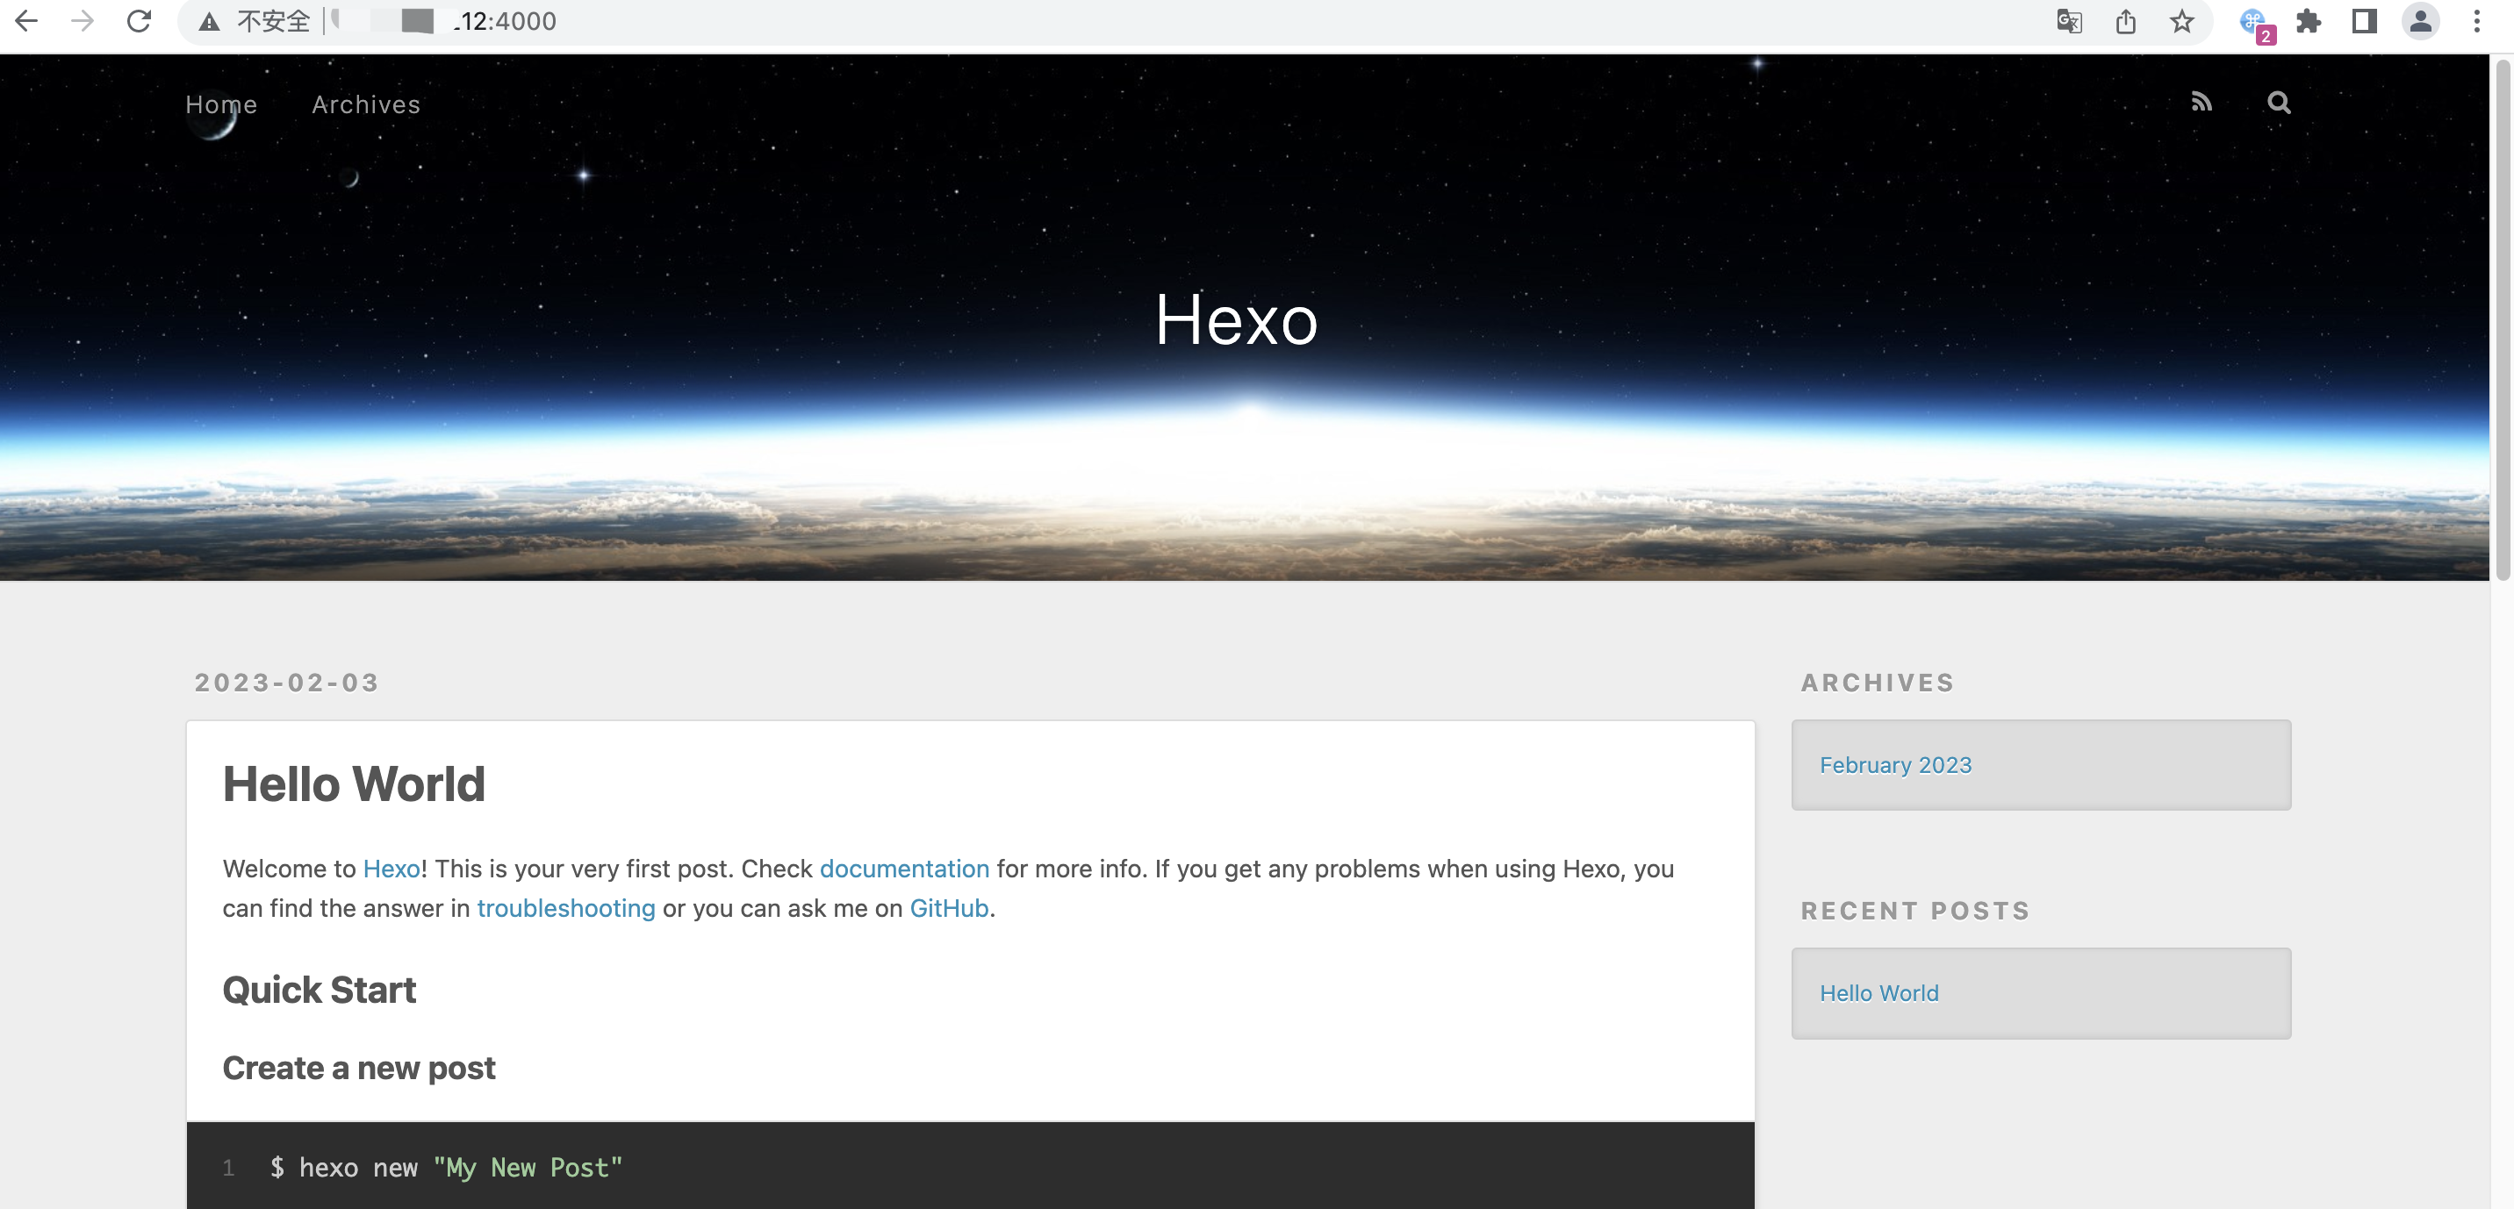
Task: Open the RSS feed icon
Action: coord(2201,103)
